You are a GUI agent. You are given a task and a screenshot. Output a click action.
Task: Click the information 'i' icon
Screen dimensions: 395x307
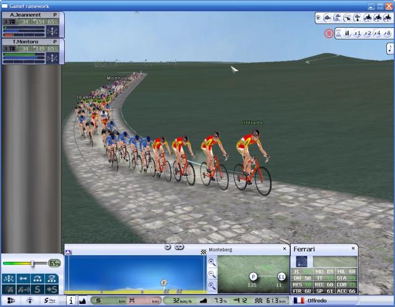tap(70, 301)
